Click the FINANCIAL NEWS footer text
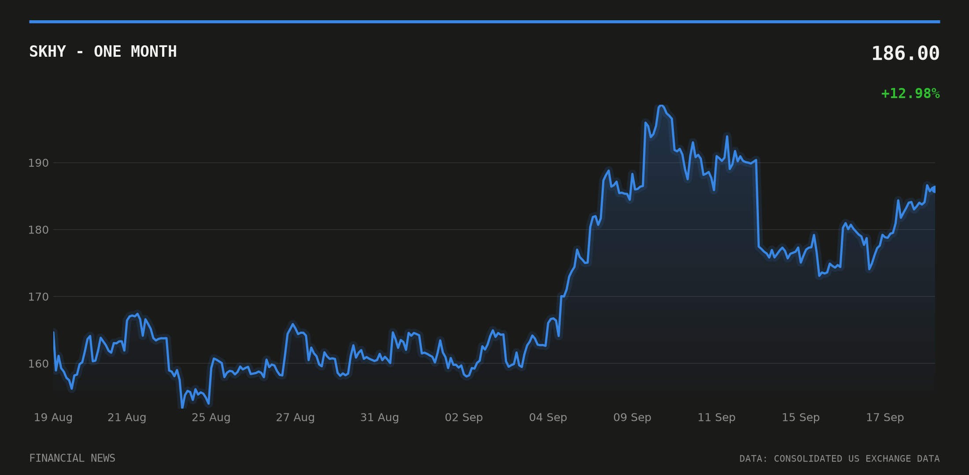Screen dimensions: 969x475 [x=72, y=458]
